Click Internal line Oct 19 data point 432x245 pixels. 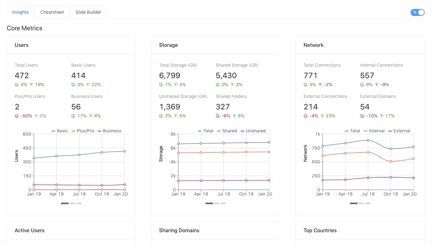[x=391, y=161]
